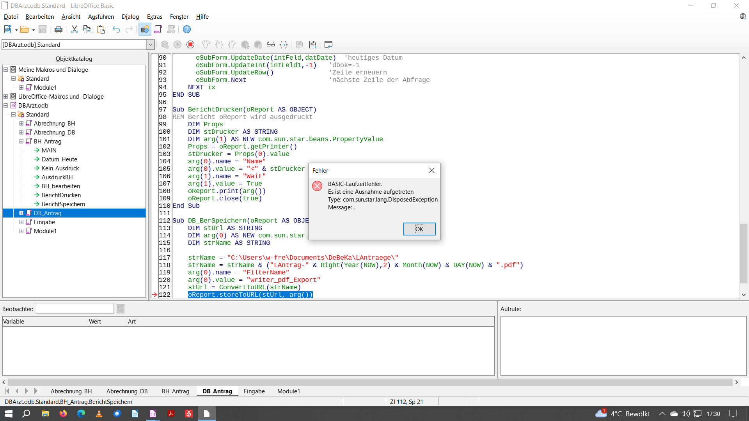The height and width of the screenshot is (421, 749).
Task: Open the Hilfe menu
Action: point(202,17)
